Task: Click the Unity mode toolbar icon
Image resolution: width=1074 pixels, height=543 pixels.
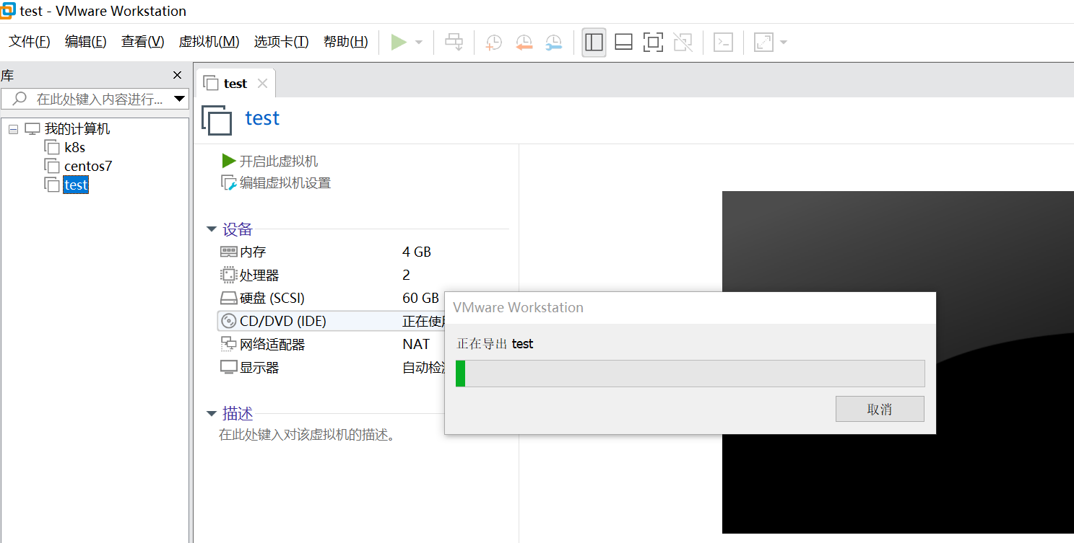Action: click(x=683, y=43)
